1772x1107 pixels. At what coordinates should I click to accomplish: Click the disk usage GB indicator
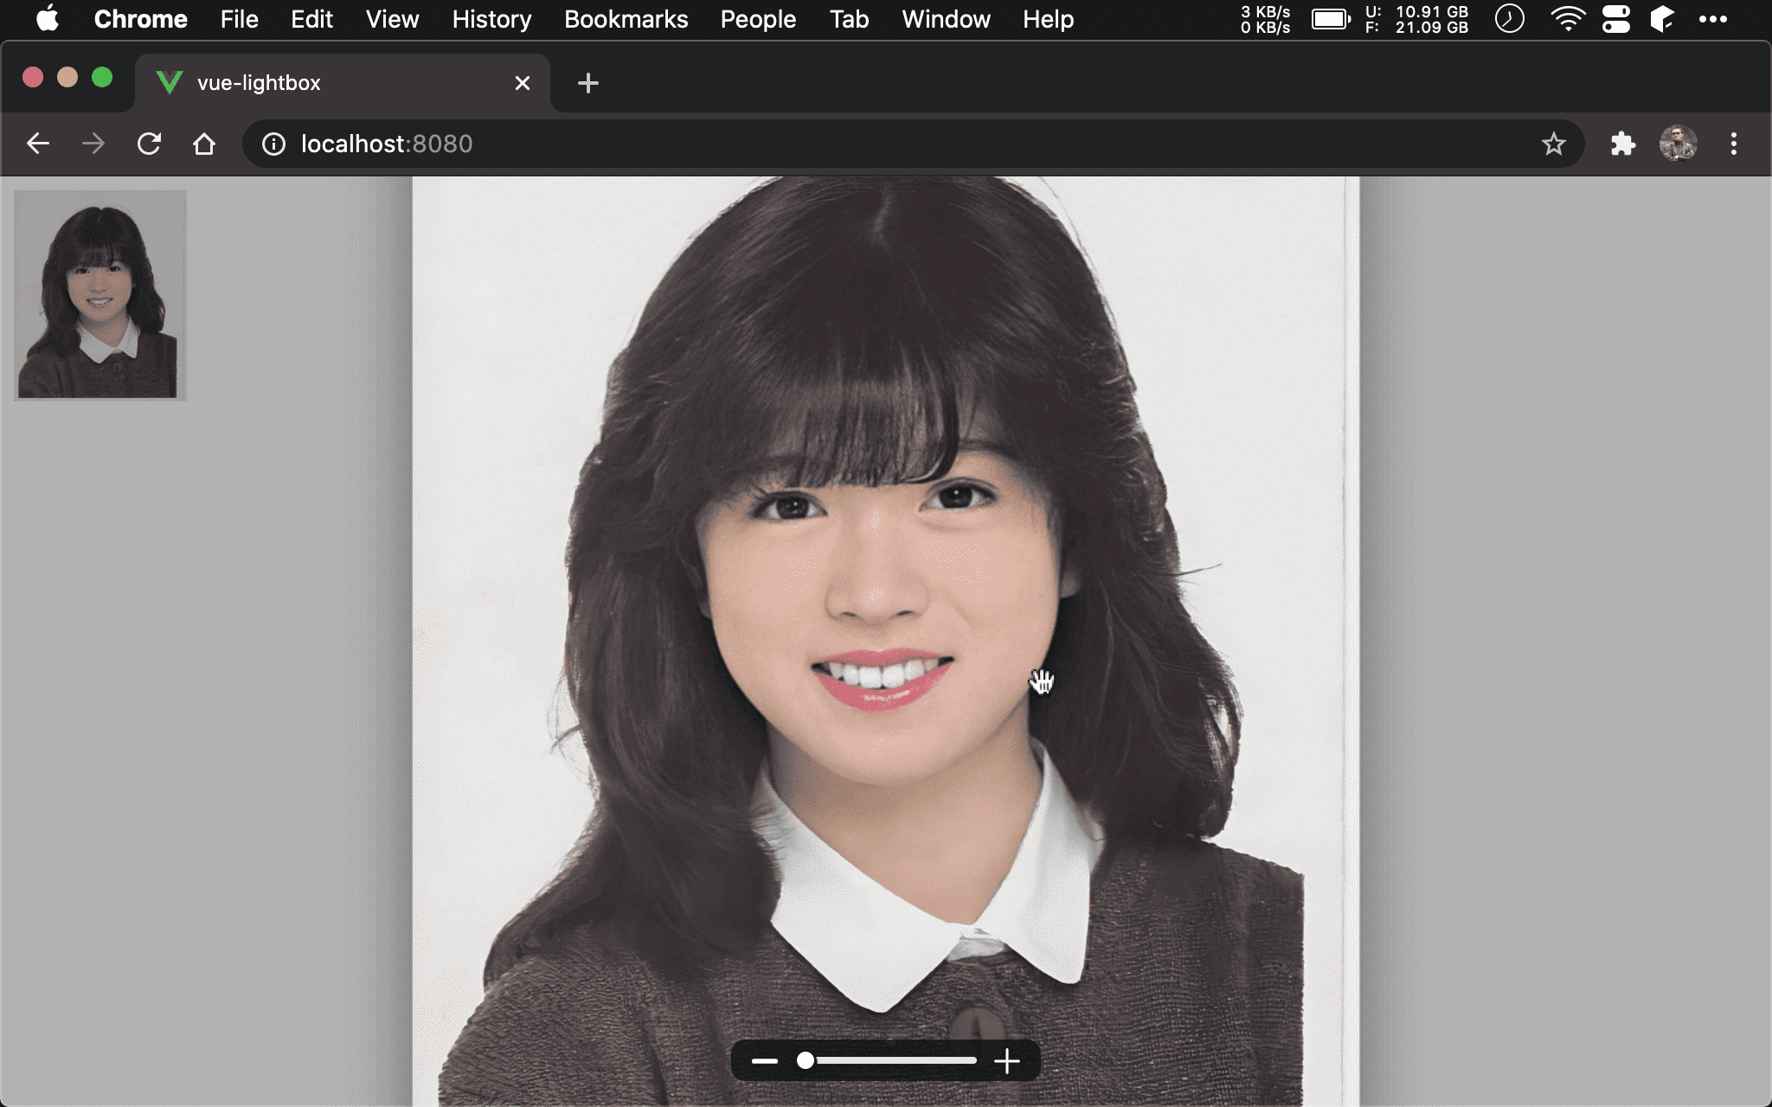coord(1417,19)
